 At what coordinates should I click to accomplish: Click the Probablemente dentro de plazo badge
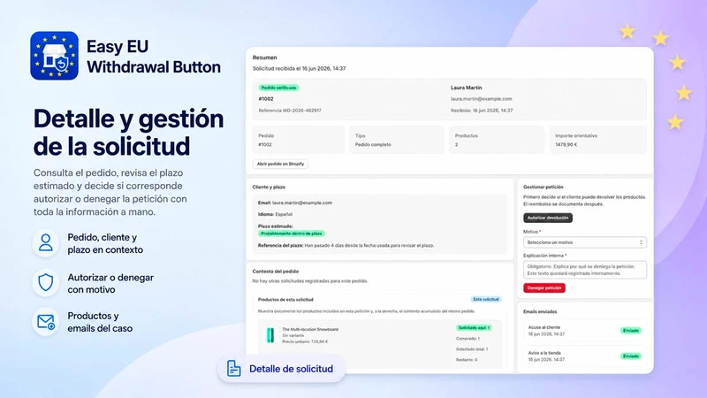click(x=292, y=233)
